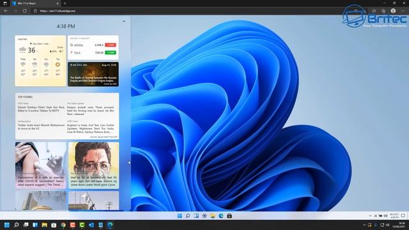Open the Coronavirus vaccination news card
409x230 pixels.
[41, 165]
